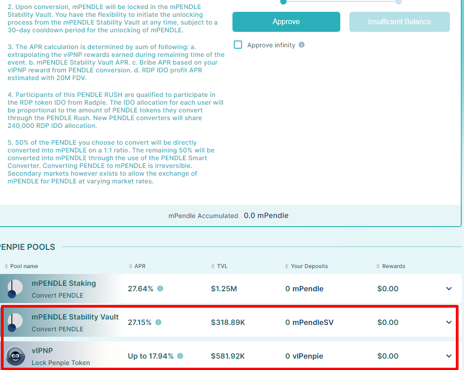Sort pools by Your Deposits column
464x370 pixels.
[306, 266]
